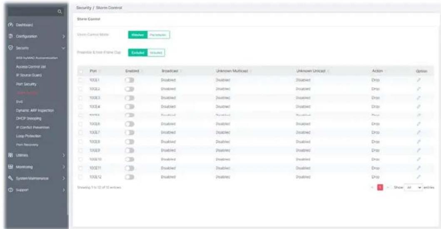Viewport: 441px width, 229px height.
Task: Select Included for preamble frame gap
Action: [x=156, y=53]
